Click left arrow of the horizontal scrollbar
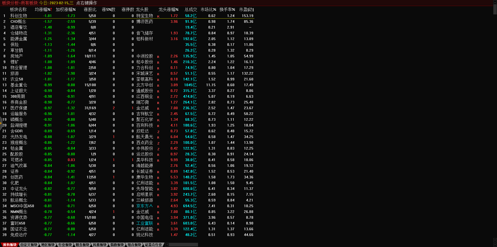This screenshot has width=497, height=247. [x=167, y=245]
